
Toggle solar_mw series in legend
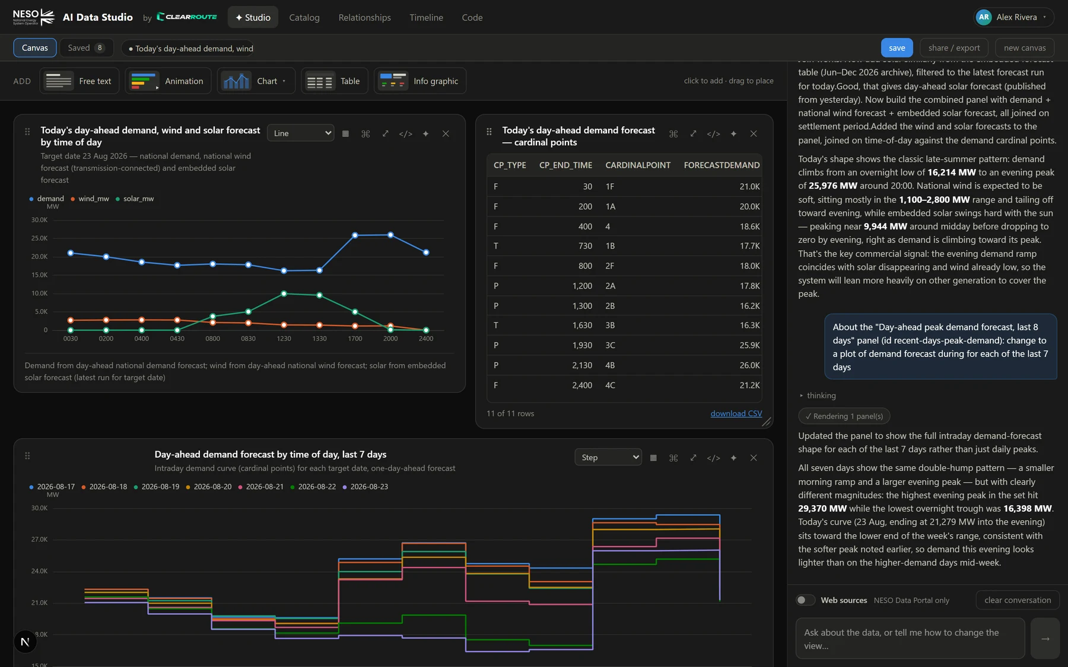click(135, 199)
